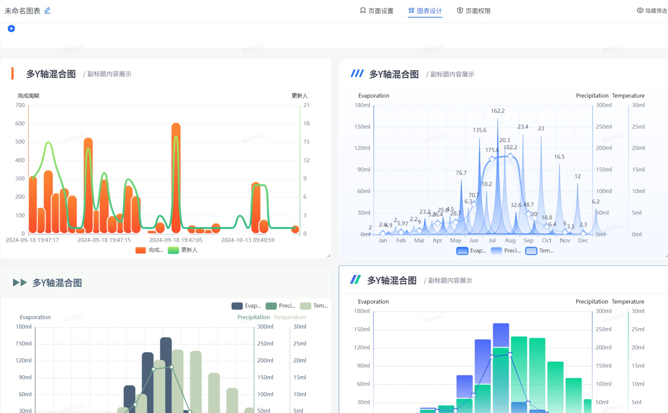Screen dimensions: 668x413
Task: Toggle the 更新人 legend in first chart
Action: [183, 250]
